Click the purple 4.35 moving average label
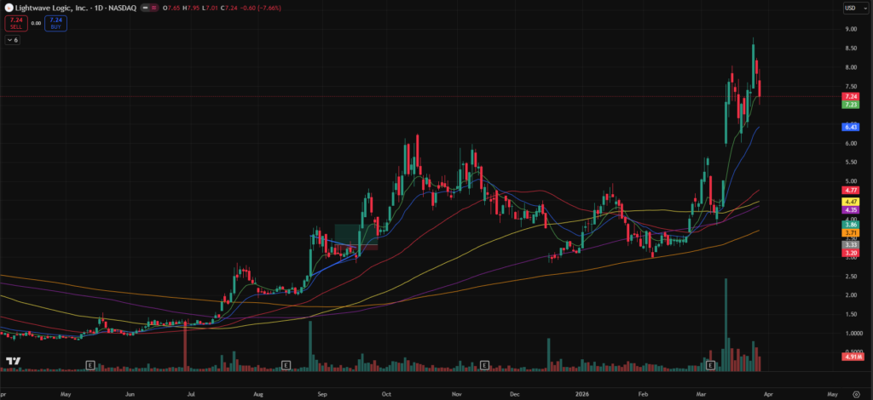This screenshot has height=400, width=873. pos(850,209)
